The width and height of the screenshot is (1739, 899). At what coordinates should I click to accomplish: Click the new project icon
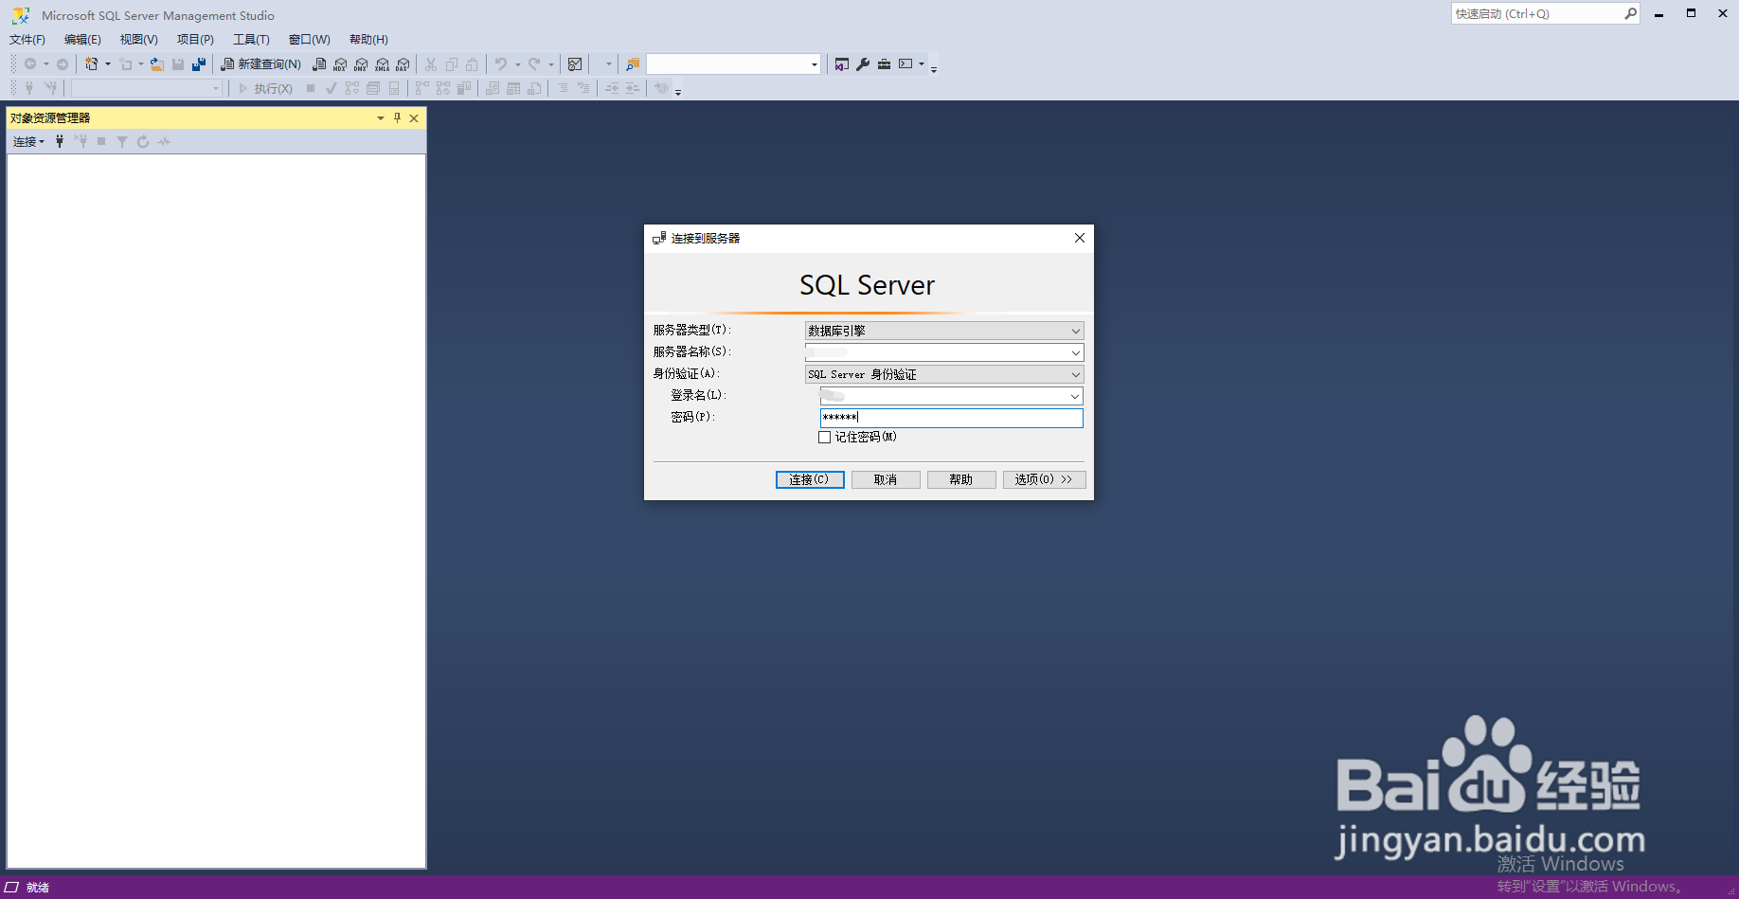point(92,64)
